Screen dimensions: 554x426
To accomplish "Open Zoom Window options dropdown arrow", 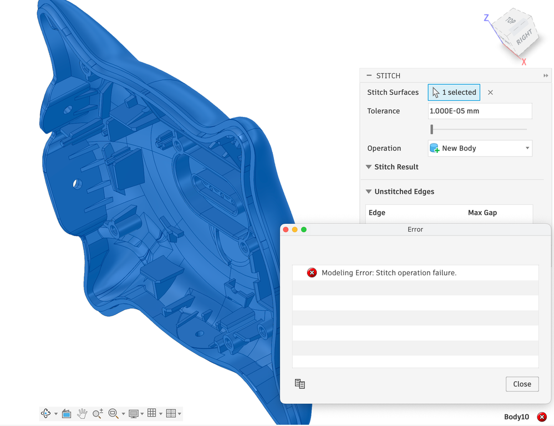I will pos(123,414).
